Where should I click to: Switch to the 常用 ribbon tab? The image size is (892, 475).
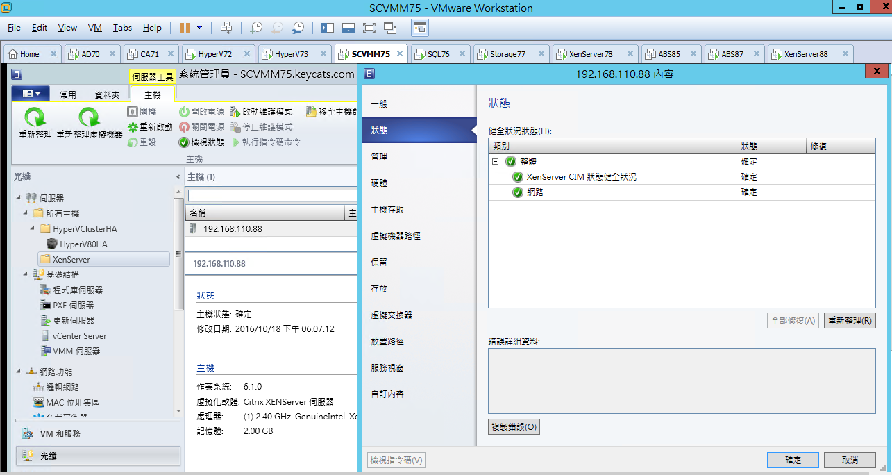click(x=68, y=94)
